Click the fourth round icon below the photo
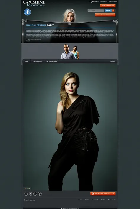The width and height of the screenshot is (140, 209). [x=40, y=194]
